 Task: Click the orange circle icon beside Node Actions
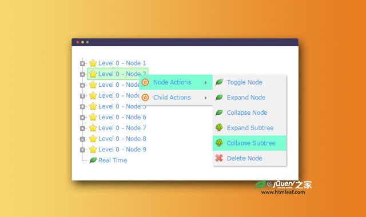point(145,82)
